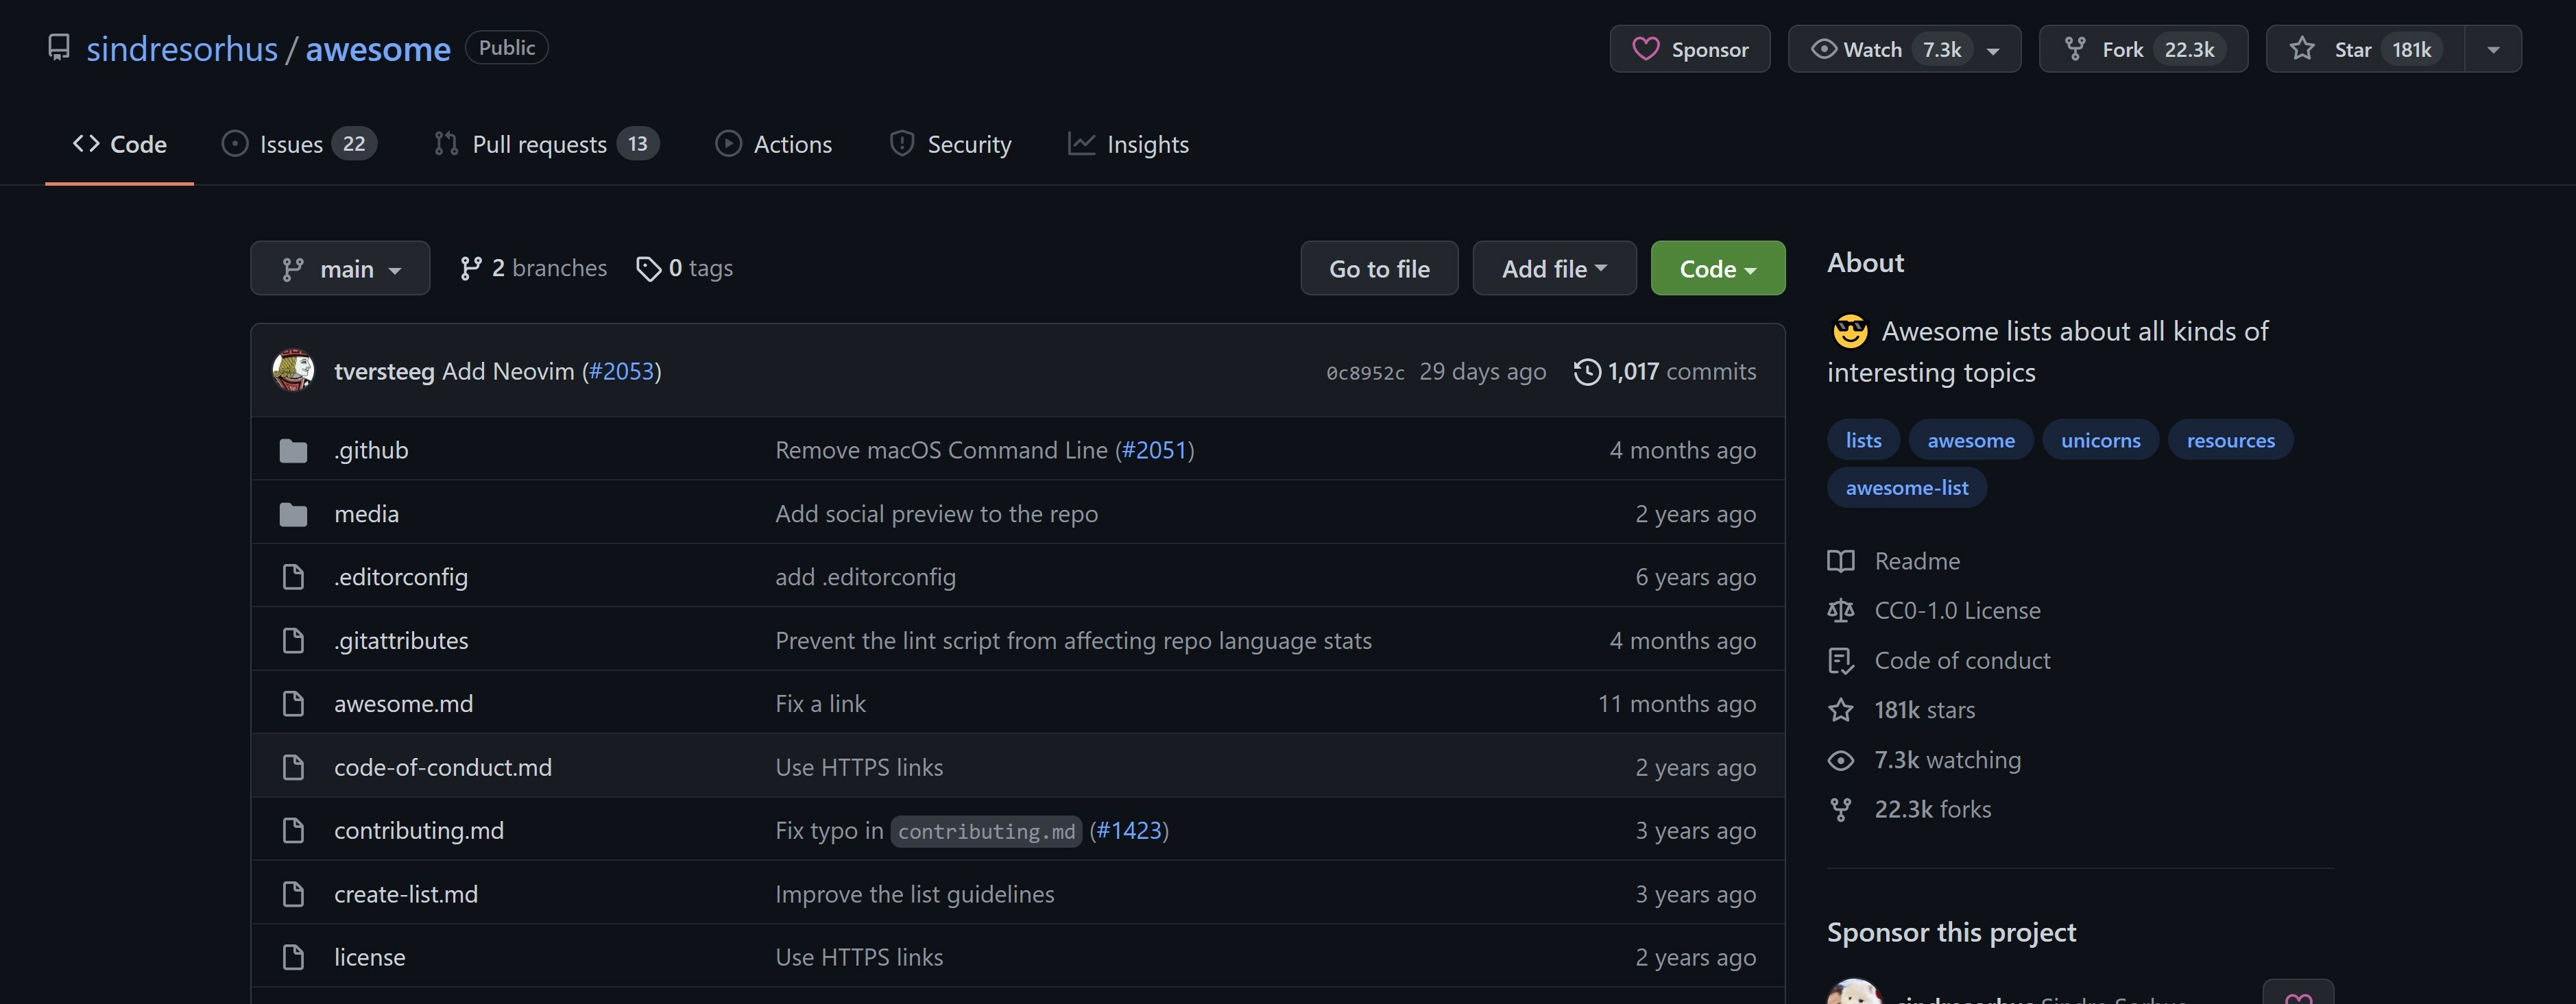2576x1004 pixels.
Task: Click the unicorns topic tag
Action: coord(2100,440)
